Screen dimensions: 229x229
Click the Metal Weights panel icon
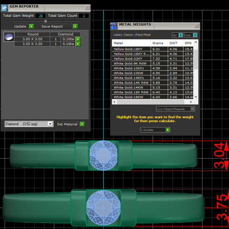[113, 26]
